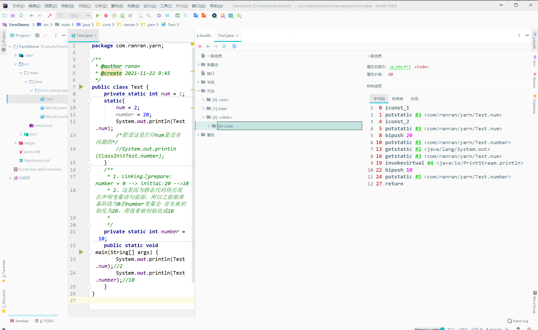
Task: Open jclasslib panel three-dot options menu
Action: coord(519,35)
